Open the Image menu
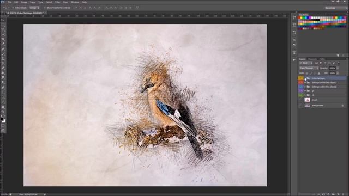Viewport: 349px width, 196px height. point(24,2)
